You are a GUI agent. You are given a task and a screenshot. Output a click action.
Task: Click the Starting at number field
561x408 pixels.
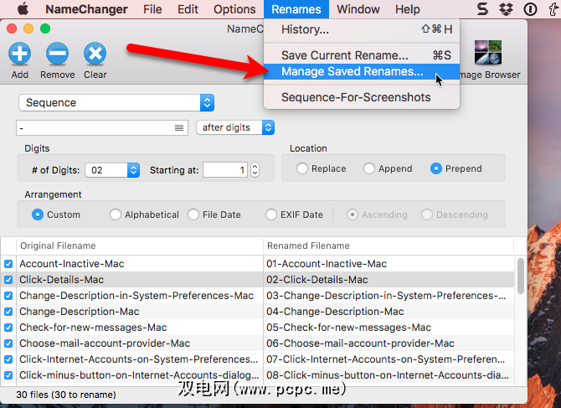pos(225,169)
